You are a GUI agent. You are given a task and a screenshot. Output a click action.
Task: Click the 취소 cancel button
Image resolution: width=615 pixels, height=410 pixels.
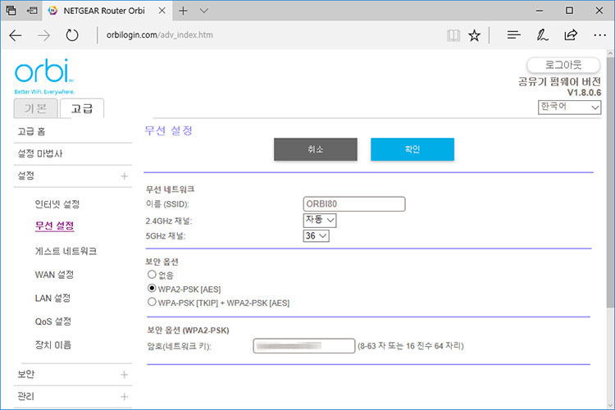pos(316,149)
